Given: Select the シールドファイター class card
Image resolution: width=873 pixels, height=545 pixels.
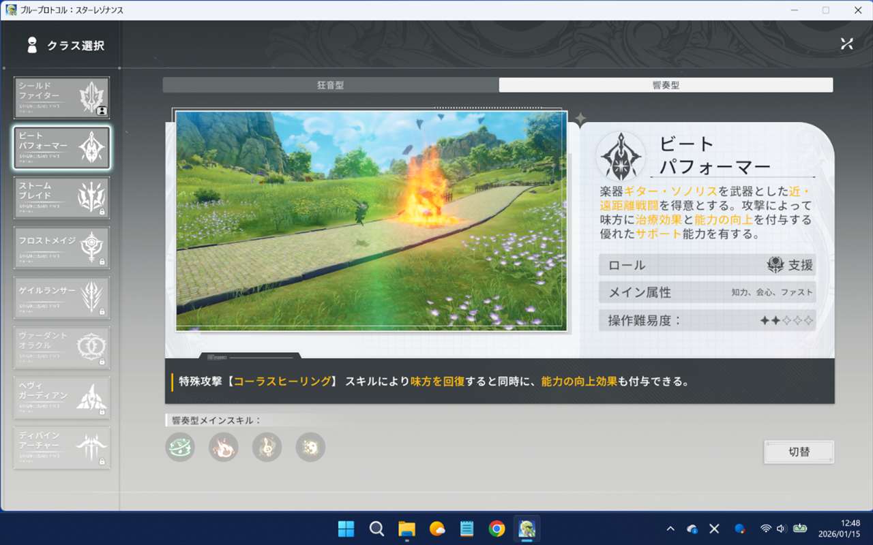Looking at the screenshot, I should 61,97.
